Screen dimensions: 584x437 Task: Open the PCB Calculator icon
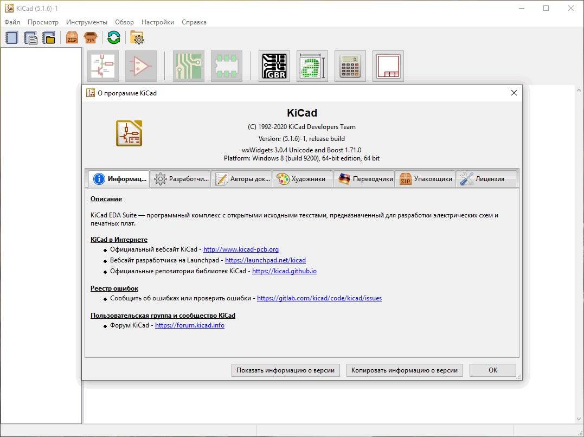[350, 66]
